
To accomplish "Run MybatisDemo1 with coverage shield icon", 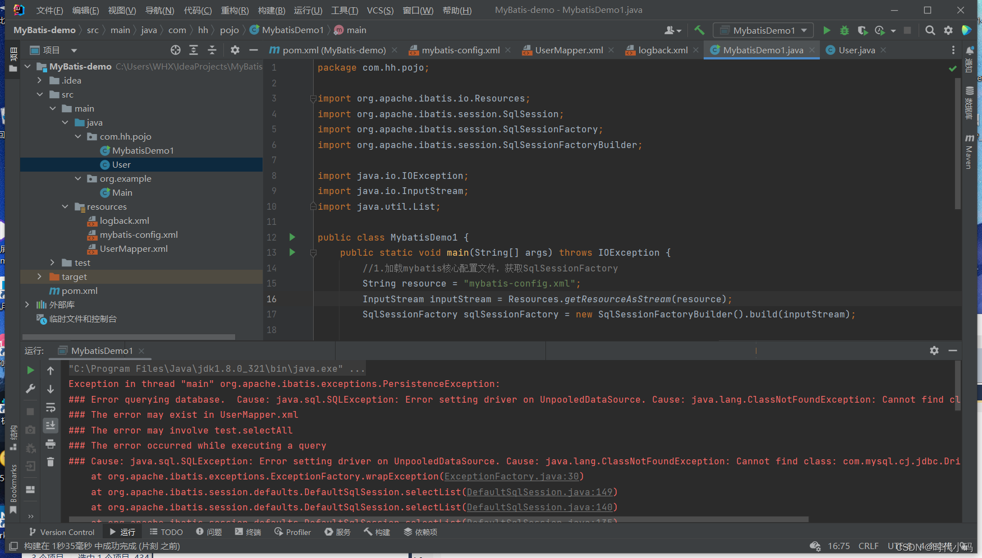I will pyautogui.click(x=862, y=30).
